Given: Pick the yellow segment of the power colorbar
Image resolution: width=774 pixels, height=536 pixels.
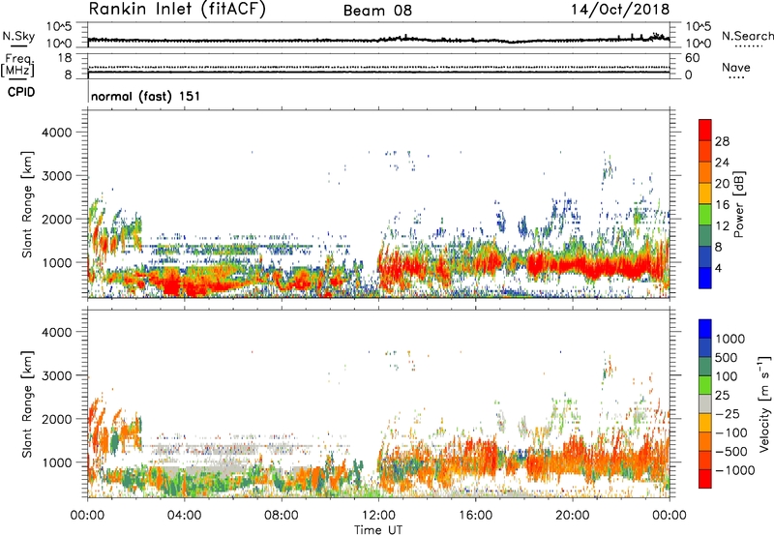Looking at the screenshot, I should point(705,194).
